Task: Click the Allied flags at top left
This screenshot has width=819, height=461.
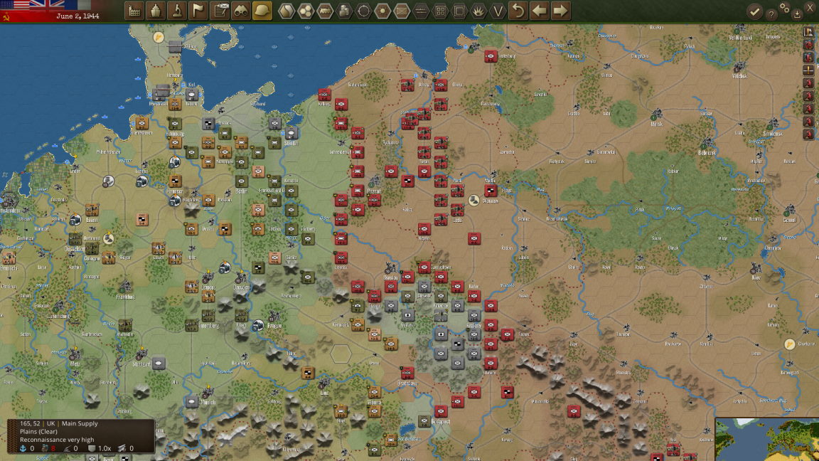Action: click(x=46, y=5)
